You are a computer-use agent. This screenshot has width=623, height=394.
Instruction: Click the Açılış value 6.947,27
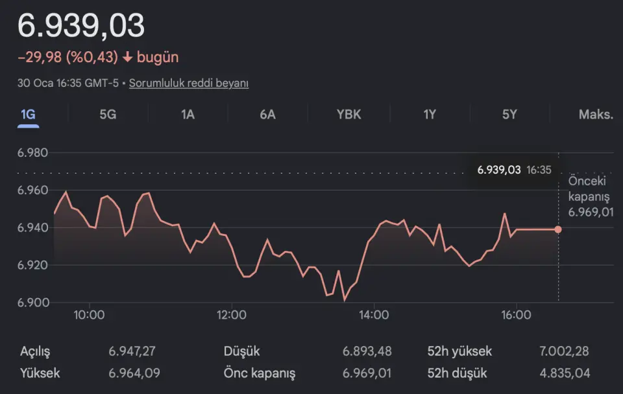132,351
